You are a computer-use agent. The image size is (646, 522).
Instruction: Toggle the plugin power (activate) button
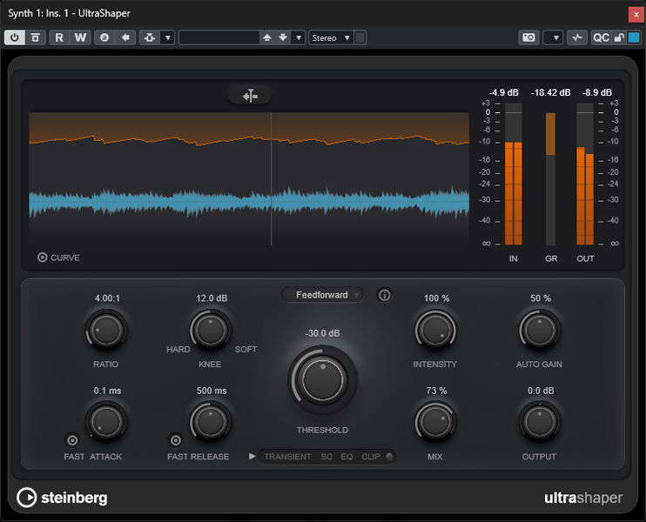pyautogui.click(x=15, y=37)
